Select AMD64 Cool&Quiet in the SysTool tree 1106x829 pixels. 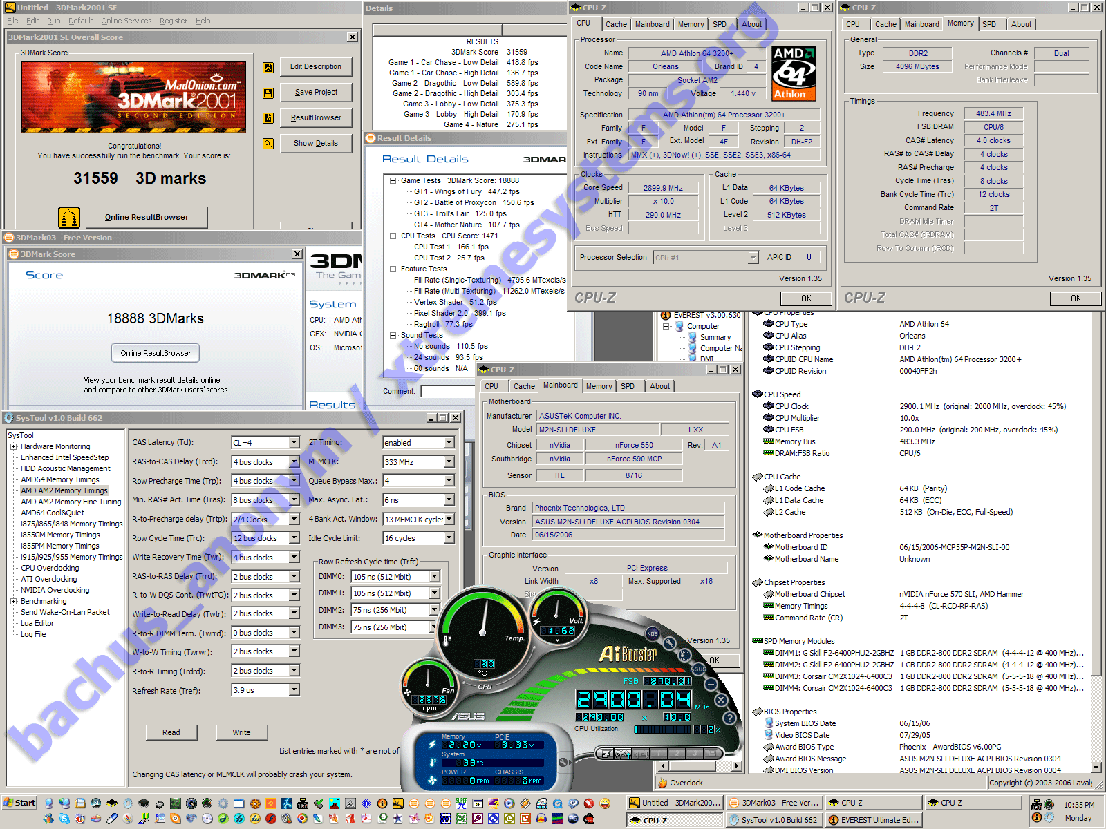53,513
